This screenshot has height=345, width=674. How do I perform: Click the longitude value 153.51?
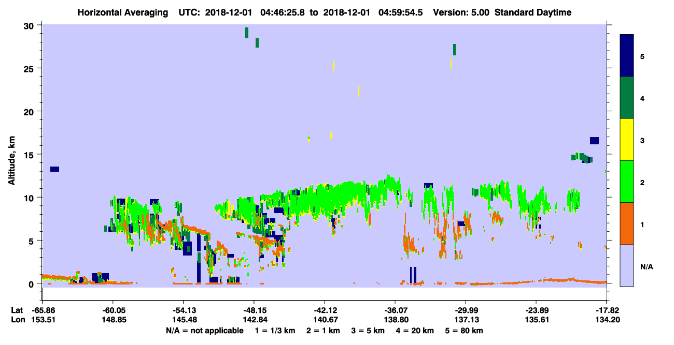43,320
